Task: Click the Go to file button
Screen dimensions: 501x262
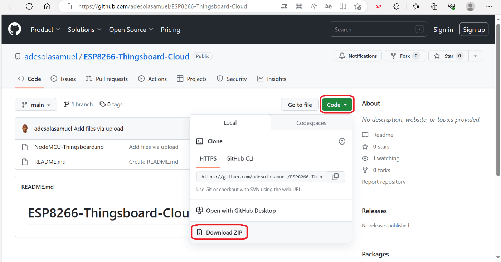Action: (300, 105)
